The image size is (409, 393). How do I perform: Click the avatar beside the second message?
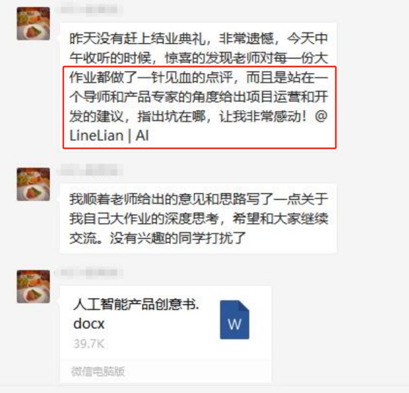pos(33,184)
